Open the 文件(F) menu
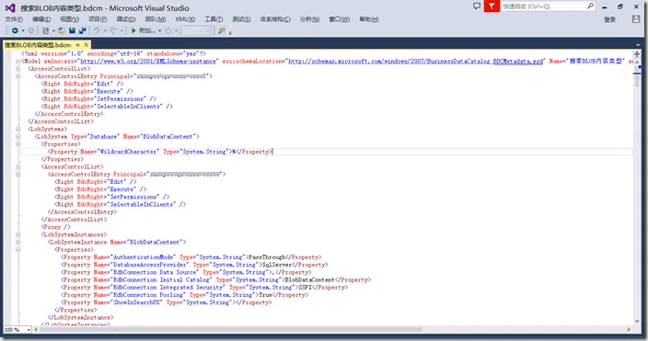The height and width of the screenshot is (341, 648). point(14,19)
